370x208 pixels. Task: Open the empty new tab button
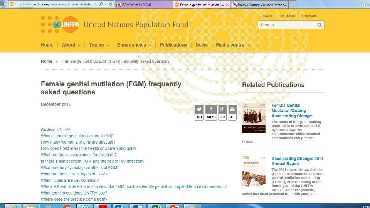point(293,5)
